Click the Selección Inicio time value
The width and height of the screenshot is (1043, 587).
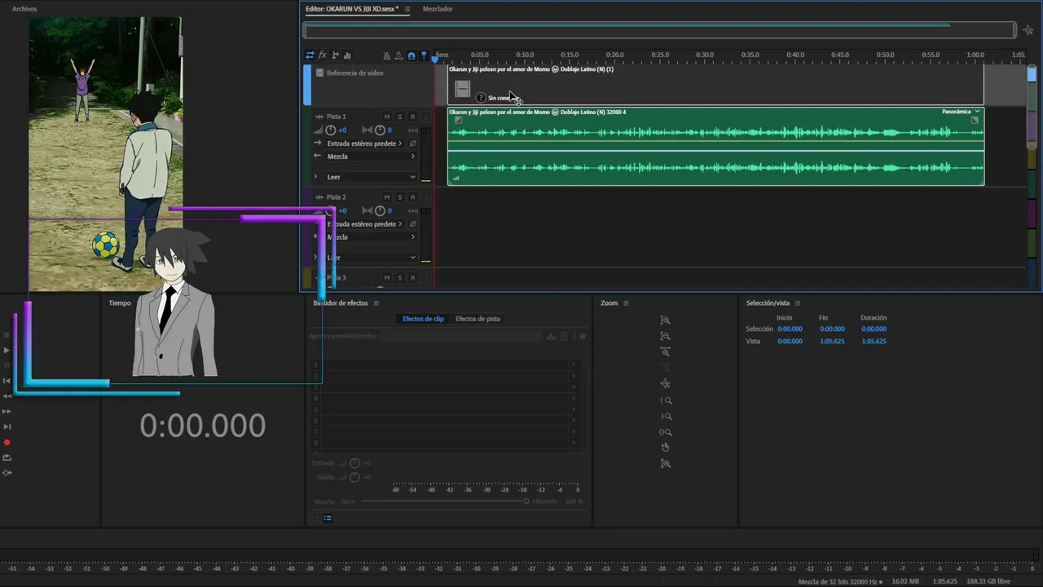pos(790,329)
